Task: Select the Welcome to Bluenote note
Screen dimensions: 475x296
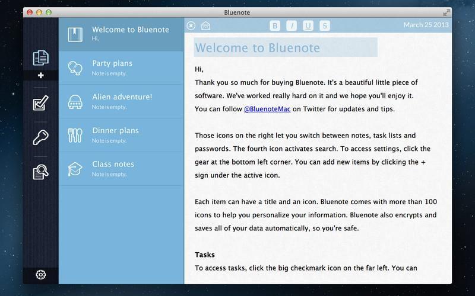Action: [x=121, y=34]
